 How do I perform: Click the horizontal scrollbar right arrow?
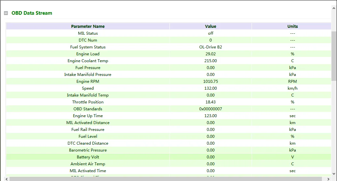[x=328, y=179]
